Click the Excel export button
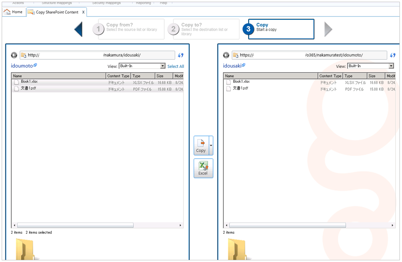The image size is (402, 262). coord(203,168)
